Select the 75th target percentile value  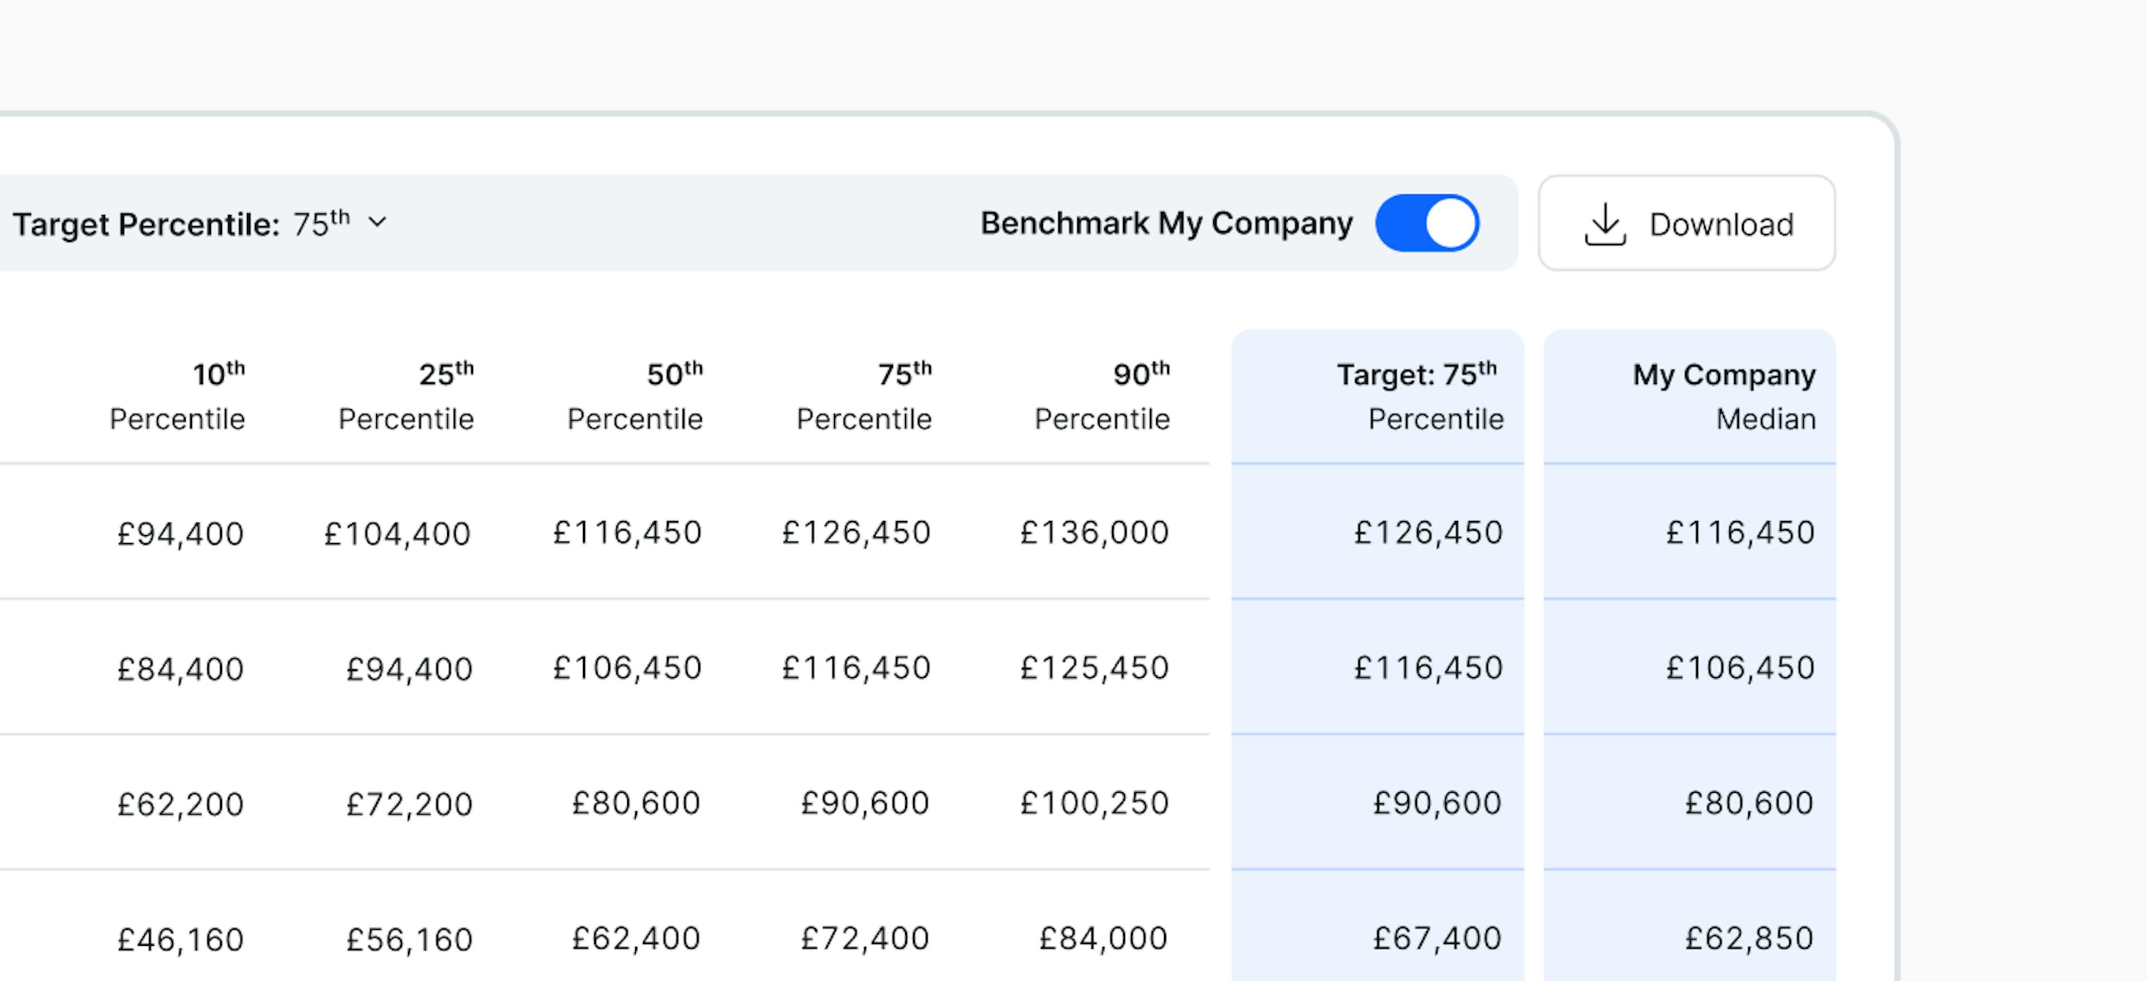tap(321, 223)
